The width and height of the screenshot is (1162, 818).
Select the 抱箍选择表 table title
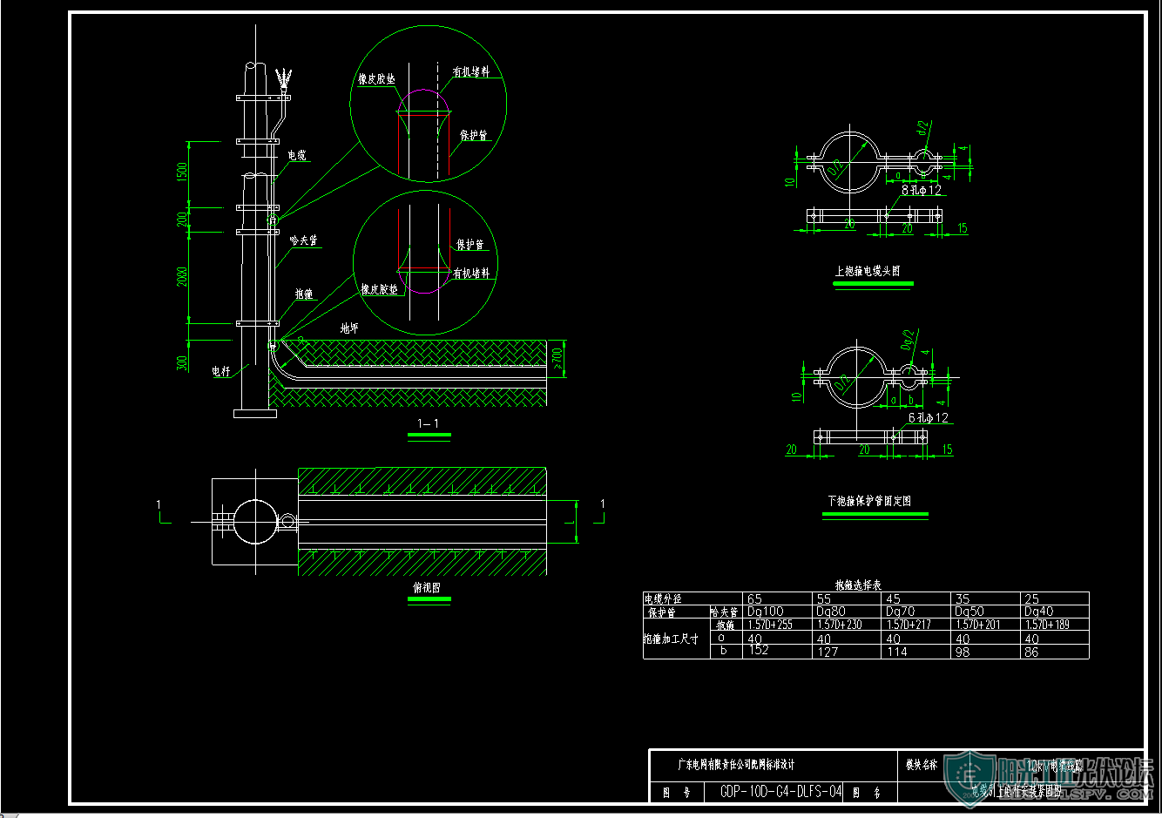pyautogui.click(x=859, y=585)
